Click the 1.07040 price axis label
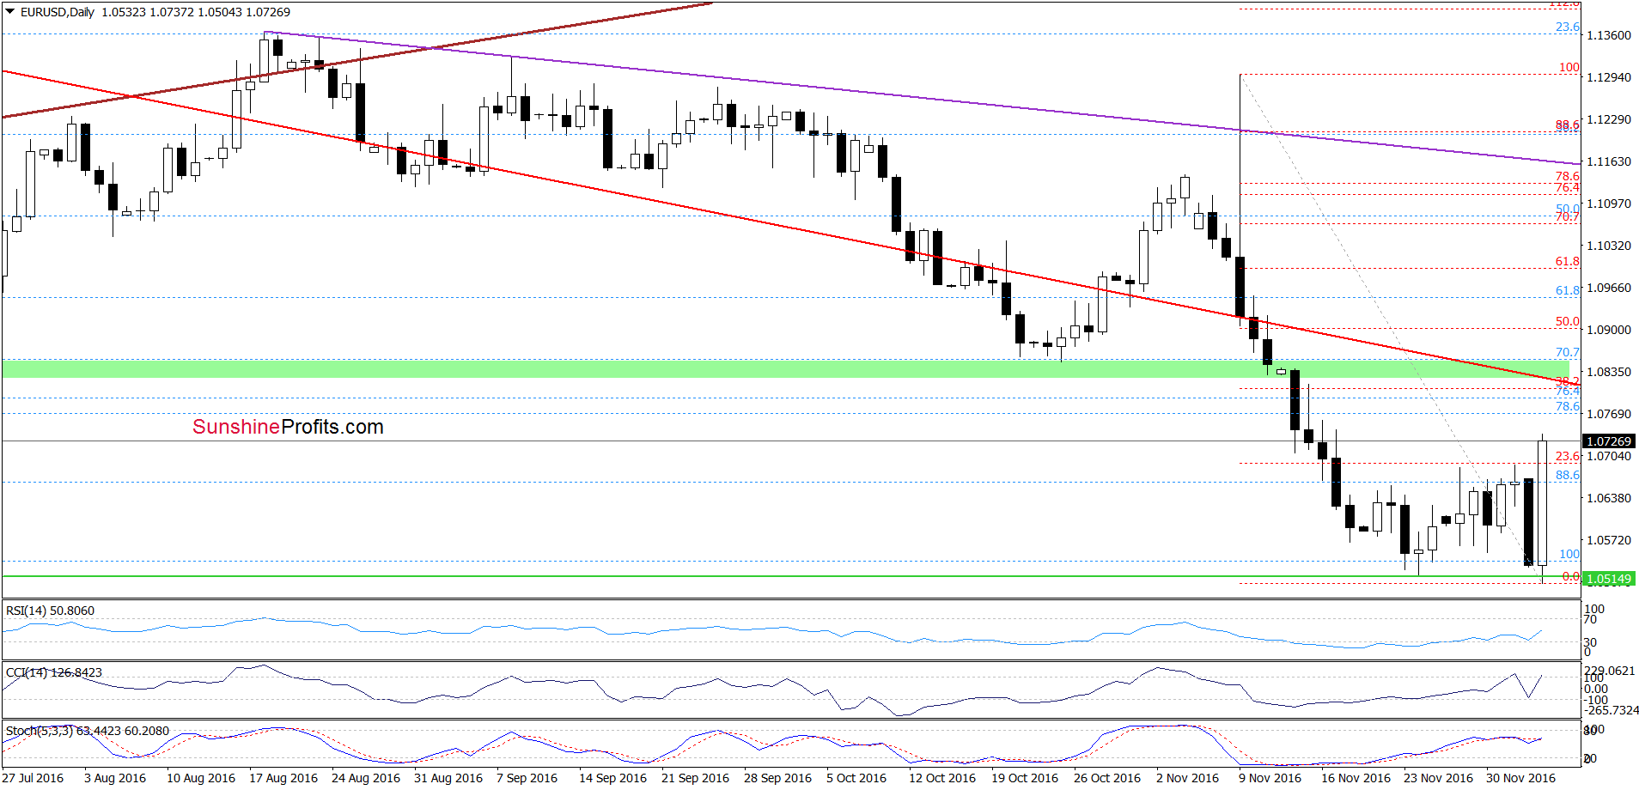 click(1608, 456)
